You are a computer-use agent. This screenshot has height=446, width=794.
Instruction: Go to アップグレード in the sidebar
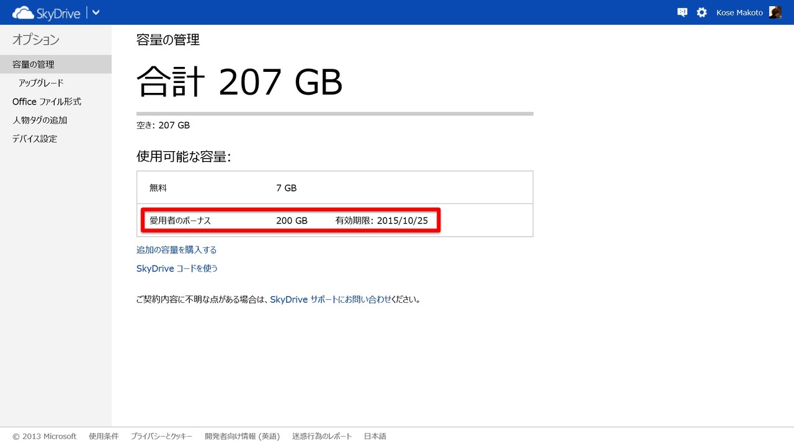coord(41,83)
